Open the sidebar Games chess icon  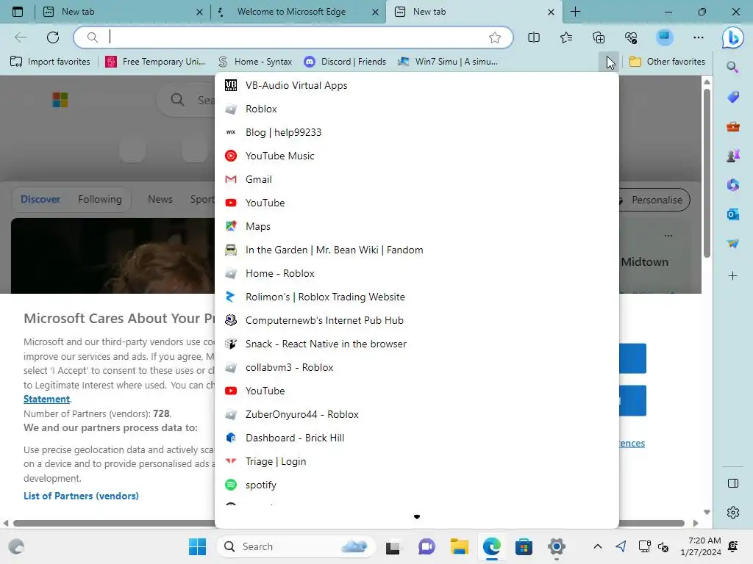(733, 156)
